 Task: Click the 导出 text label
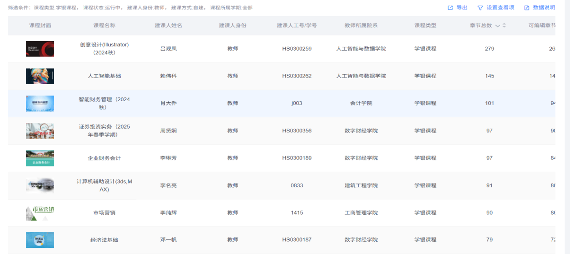[x=462, y=8]
